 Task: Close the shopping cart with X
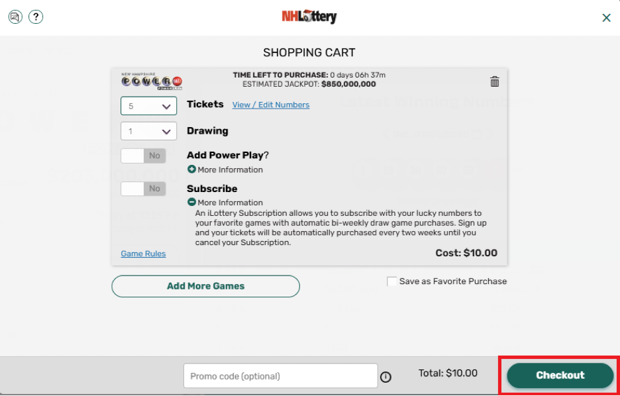606,18
